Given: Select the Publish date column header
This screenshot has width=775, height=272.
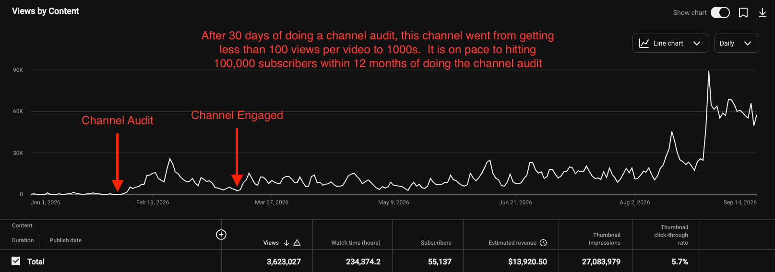Looking at the screenshot, I should [66, 240].
